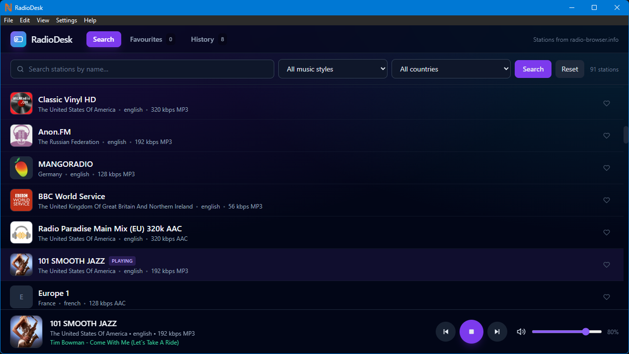
Task: Open the View menu
Action: [x=43, y=20]
